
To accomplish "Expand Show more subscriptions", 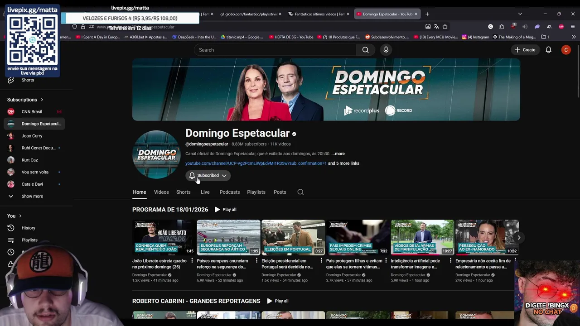I will [x=34, y=197].
